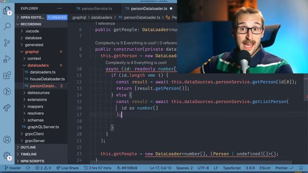Collapse the RECORDING workspace section

(x=41, y=24)
